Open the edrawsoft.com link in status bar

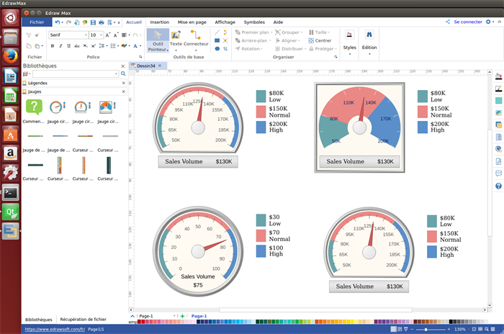(x=54, y=329)
